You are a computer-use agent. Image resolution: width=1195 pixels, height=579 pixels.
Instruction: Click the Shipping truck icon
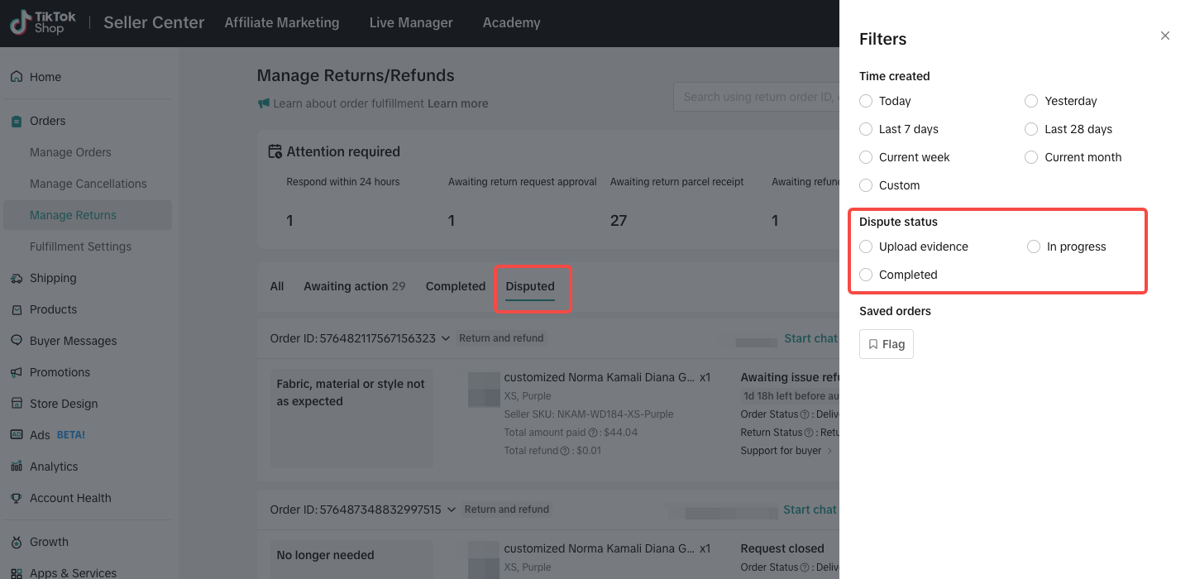click(17, 278)
